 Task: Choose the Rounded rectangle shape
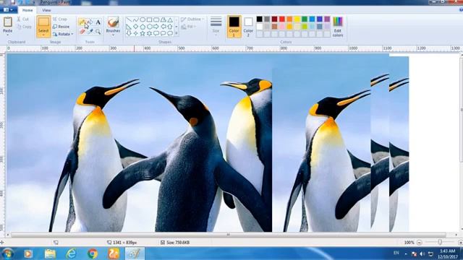point(156,19)
